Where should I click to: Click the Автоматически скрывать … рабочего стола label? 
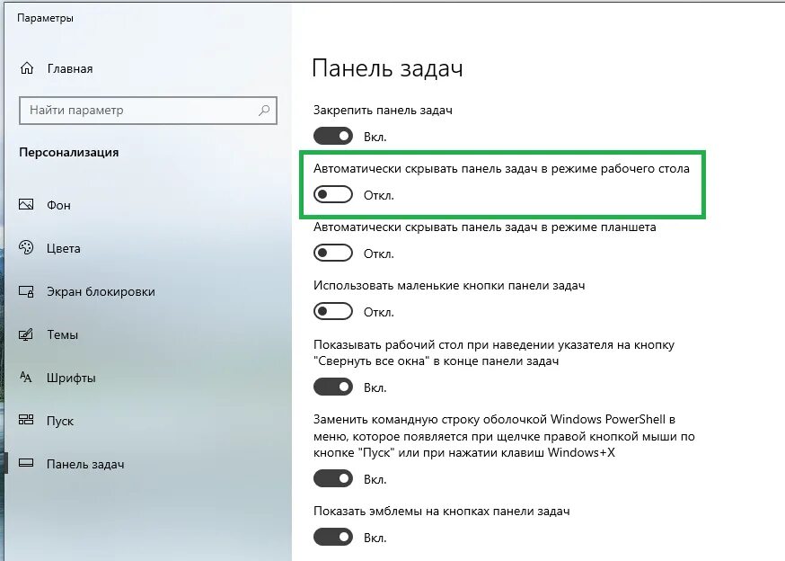click(501, 168)
